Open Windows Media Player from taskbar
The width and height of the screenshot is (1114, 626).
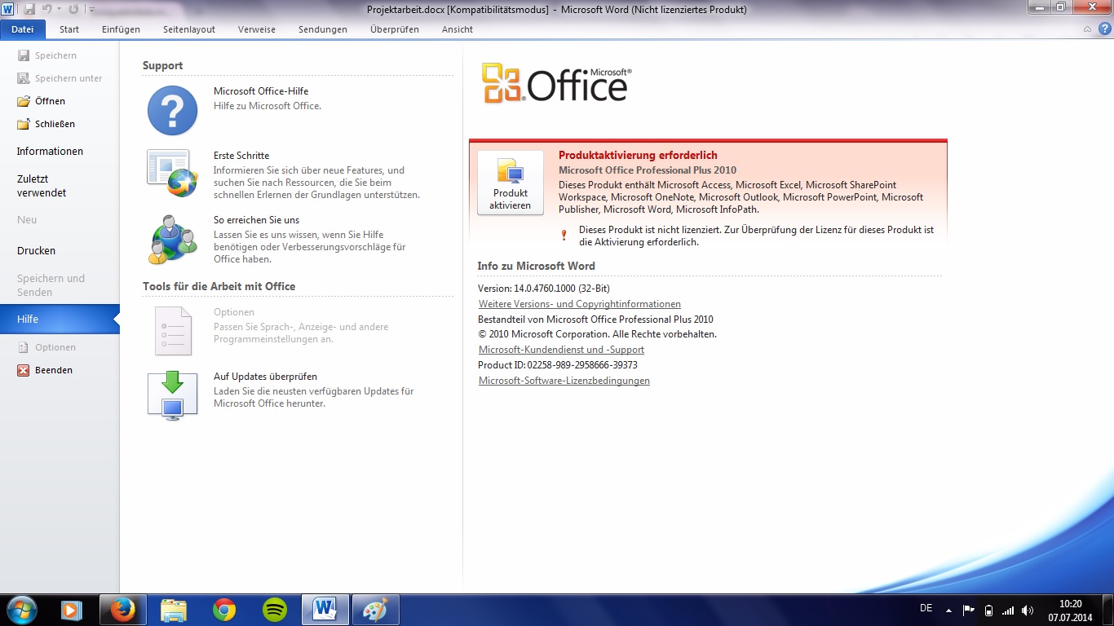tap(72, 610)
